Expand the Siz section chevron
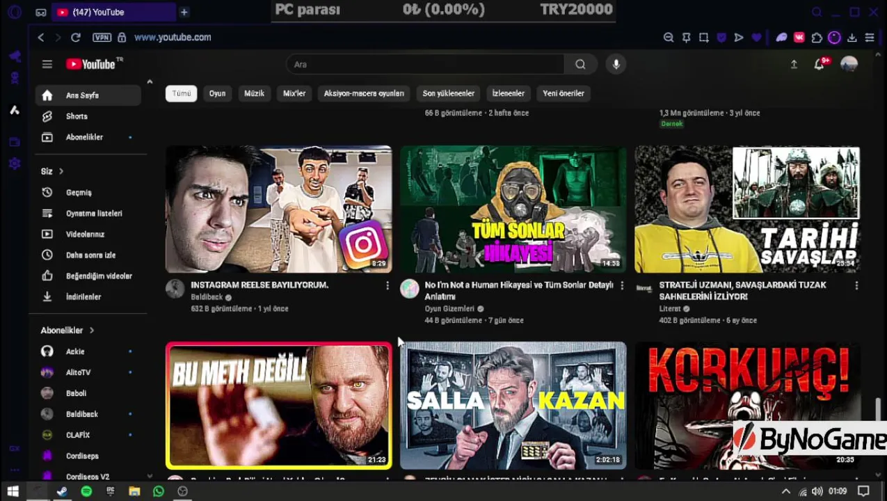 coord(61,171)
